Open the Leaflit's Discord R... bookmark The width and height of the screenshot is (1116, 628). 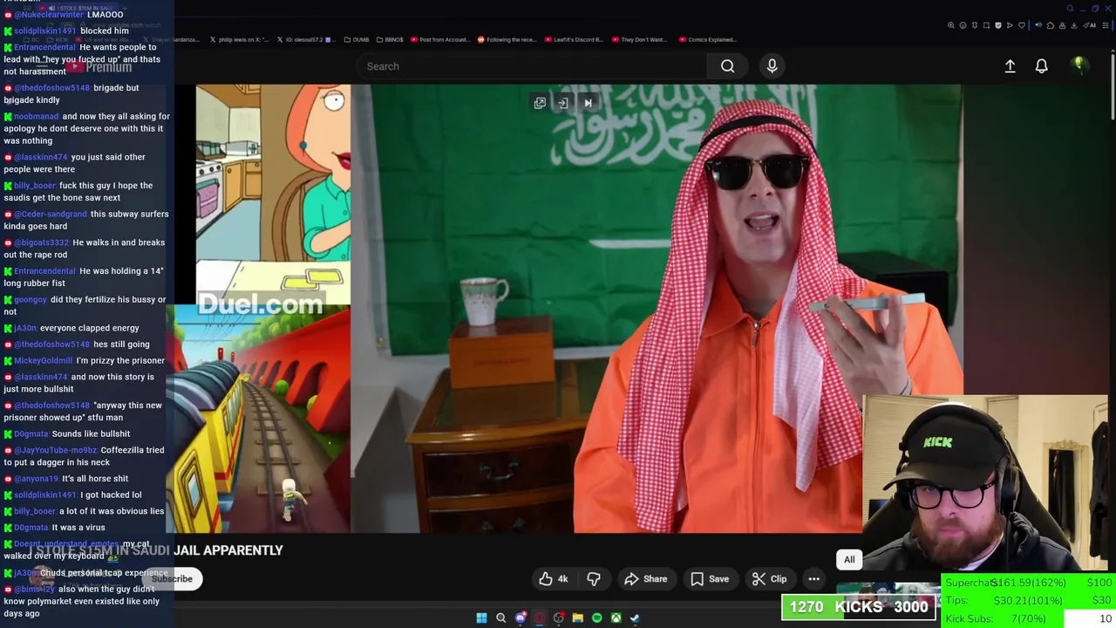tap(574, 39)
